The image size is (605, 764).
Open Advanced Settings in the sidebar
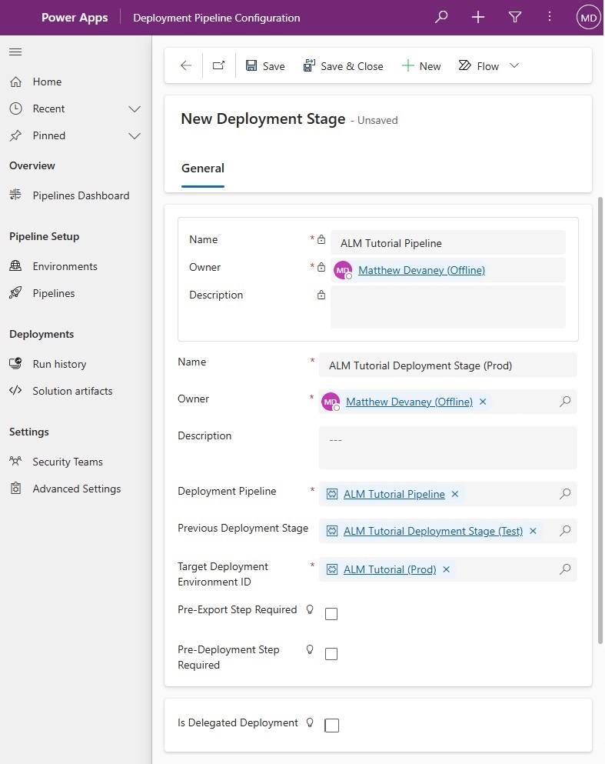(76, 489)
